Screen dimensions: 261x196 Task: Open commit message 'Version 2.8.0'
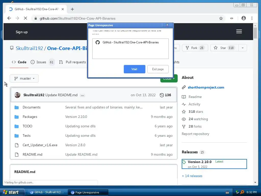coord(75,145)
